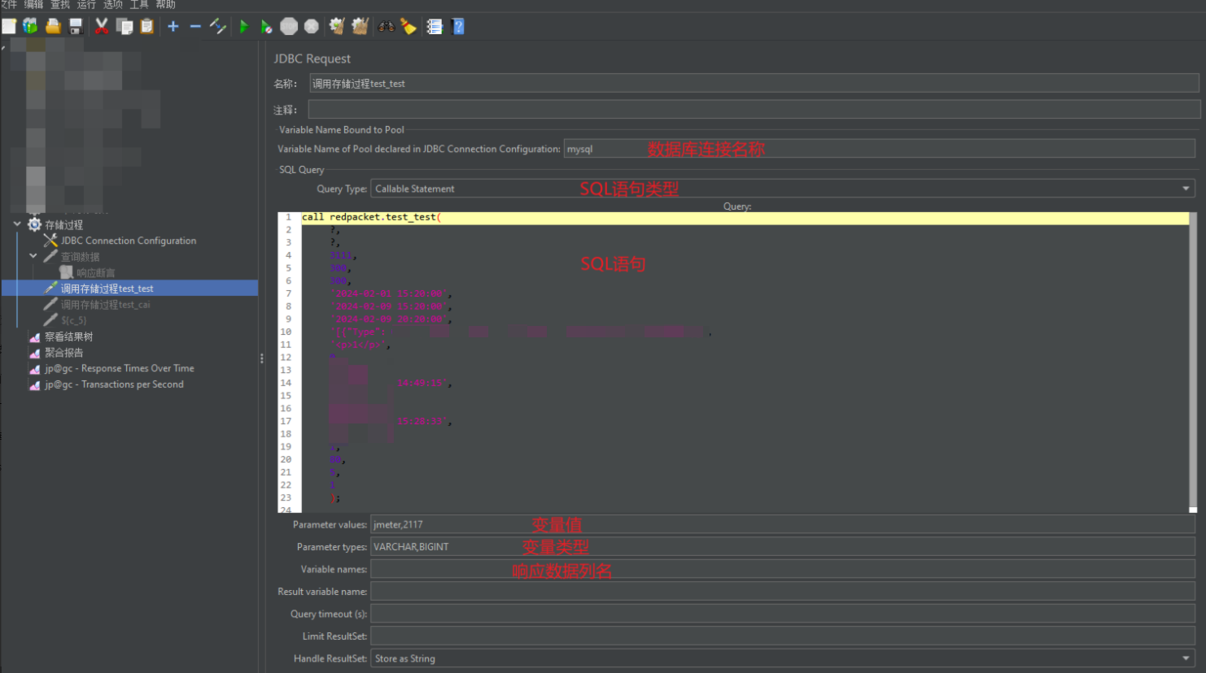Click the split-pane divider handle dots

pyautogui.click(x=261, y=358)
